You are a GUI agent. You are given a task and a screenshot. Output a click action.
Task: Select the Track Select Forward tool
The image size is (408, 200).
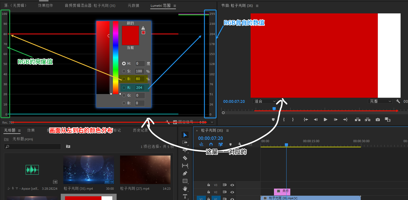(185, 142)
